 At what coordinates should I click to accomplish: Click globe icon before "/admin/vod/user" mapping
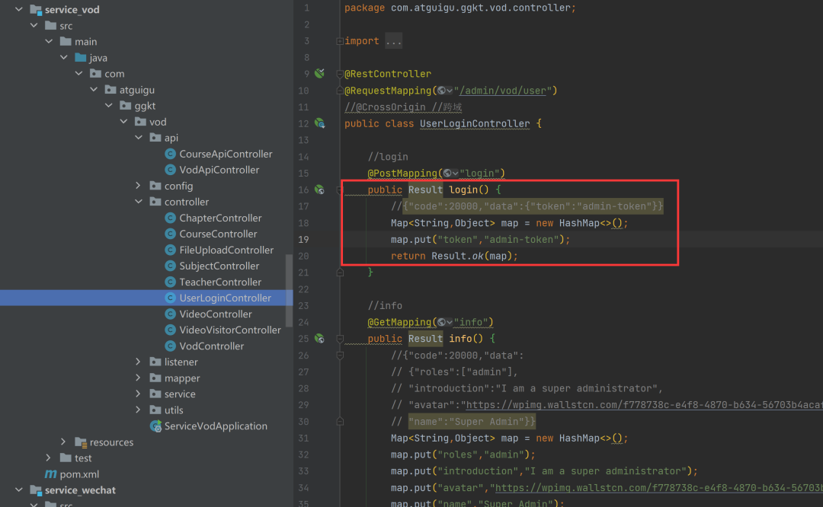coord(444,91)
